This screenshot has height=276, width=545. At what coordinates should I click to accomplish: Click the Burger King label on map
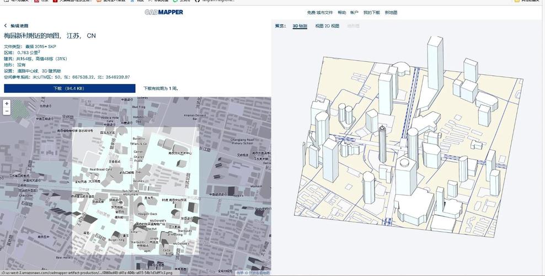pyautogui.click(x=116, y=240)
